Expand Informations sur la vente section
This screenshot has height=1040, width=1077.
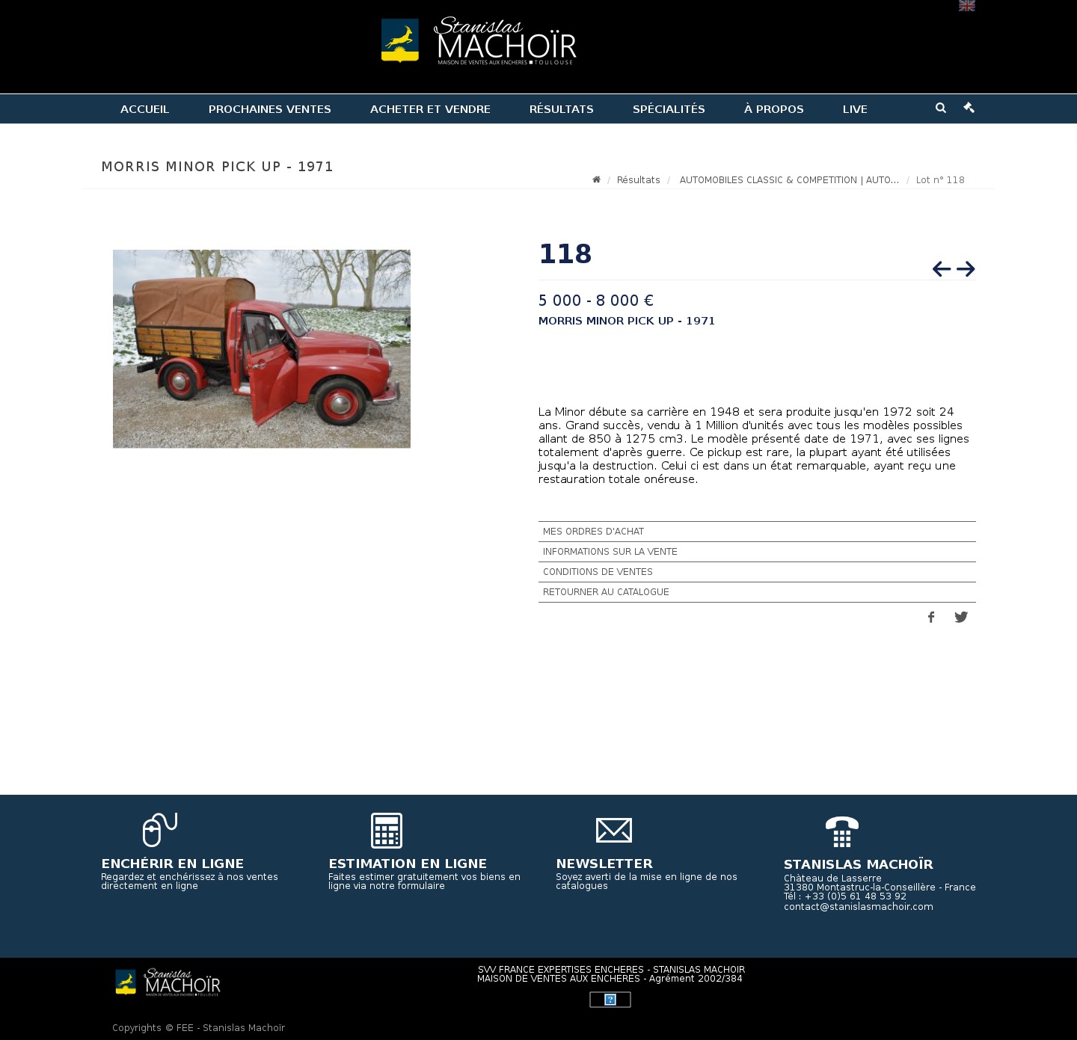point(757,552)
